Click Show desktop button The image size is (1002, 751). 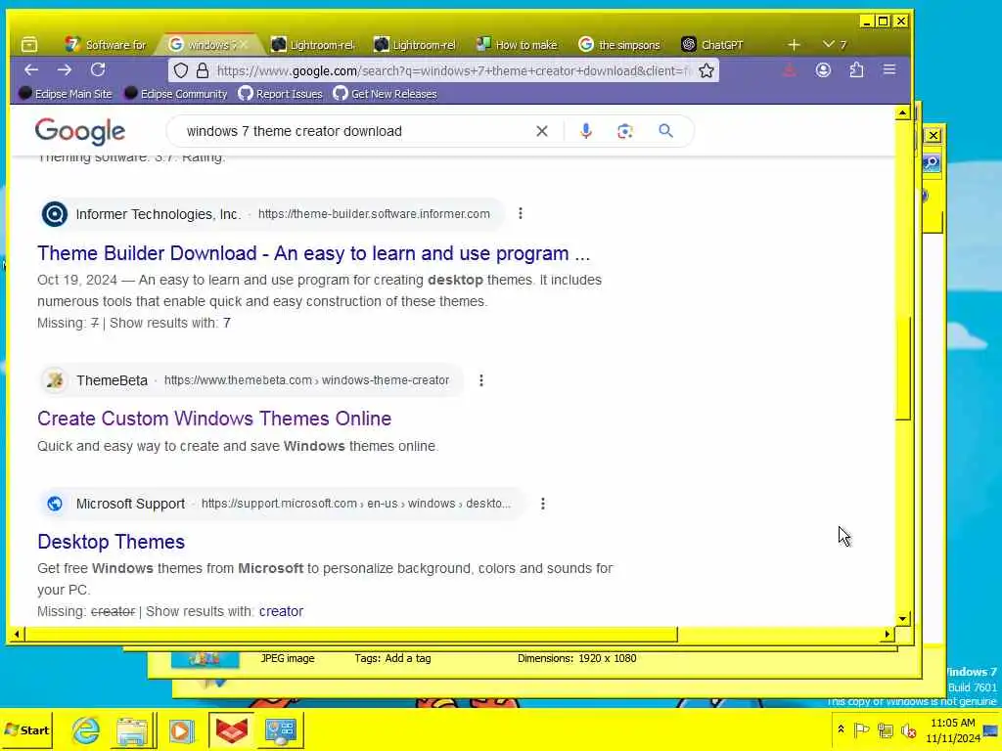(x=992, y=729)
